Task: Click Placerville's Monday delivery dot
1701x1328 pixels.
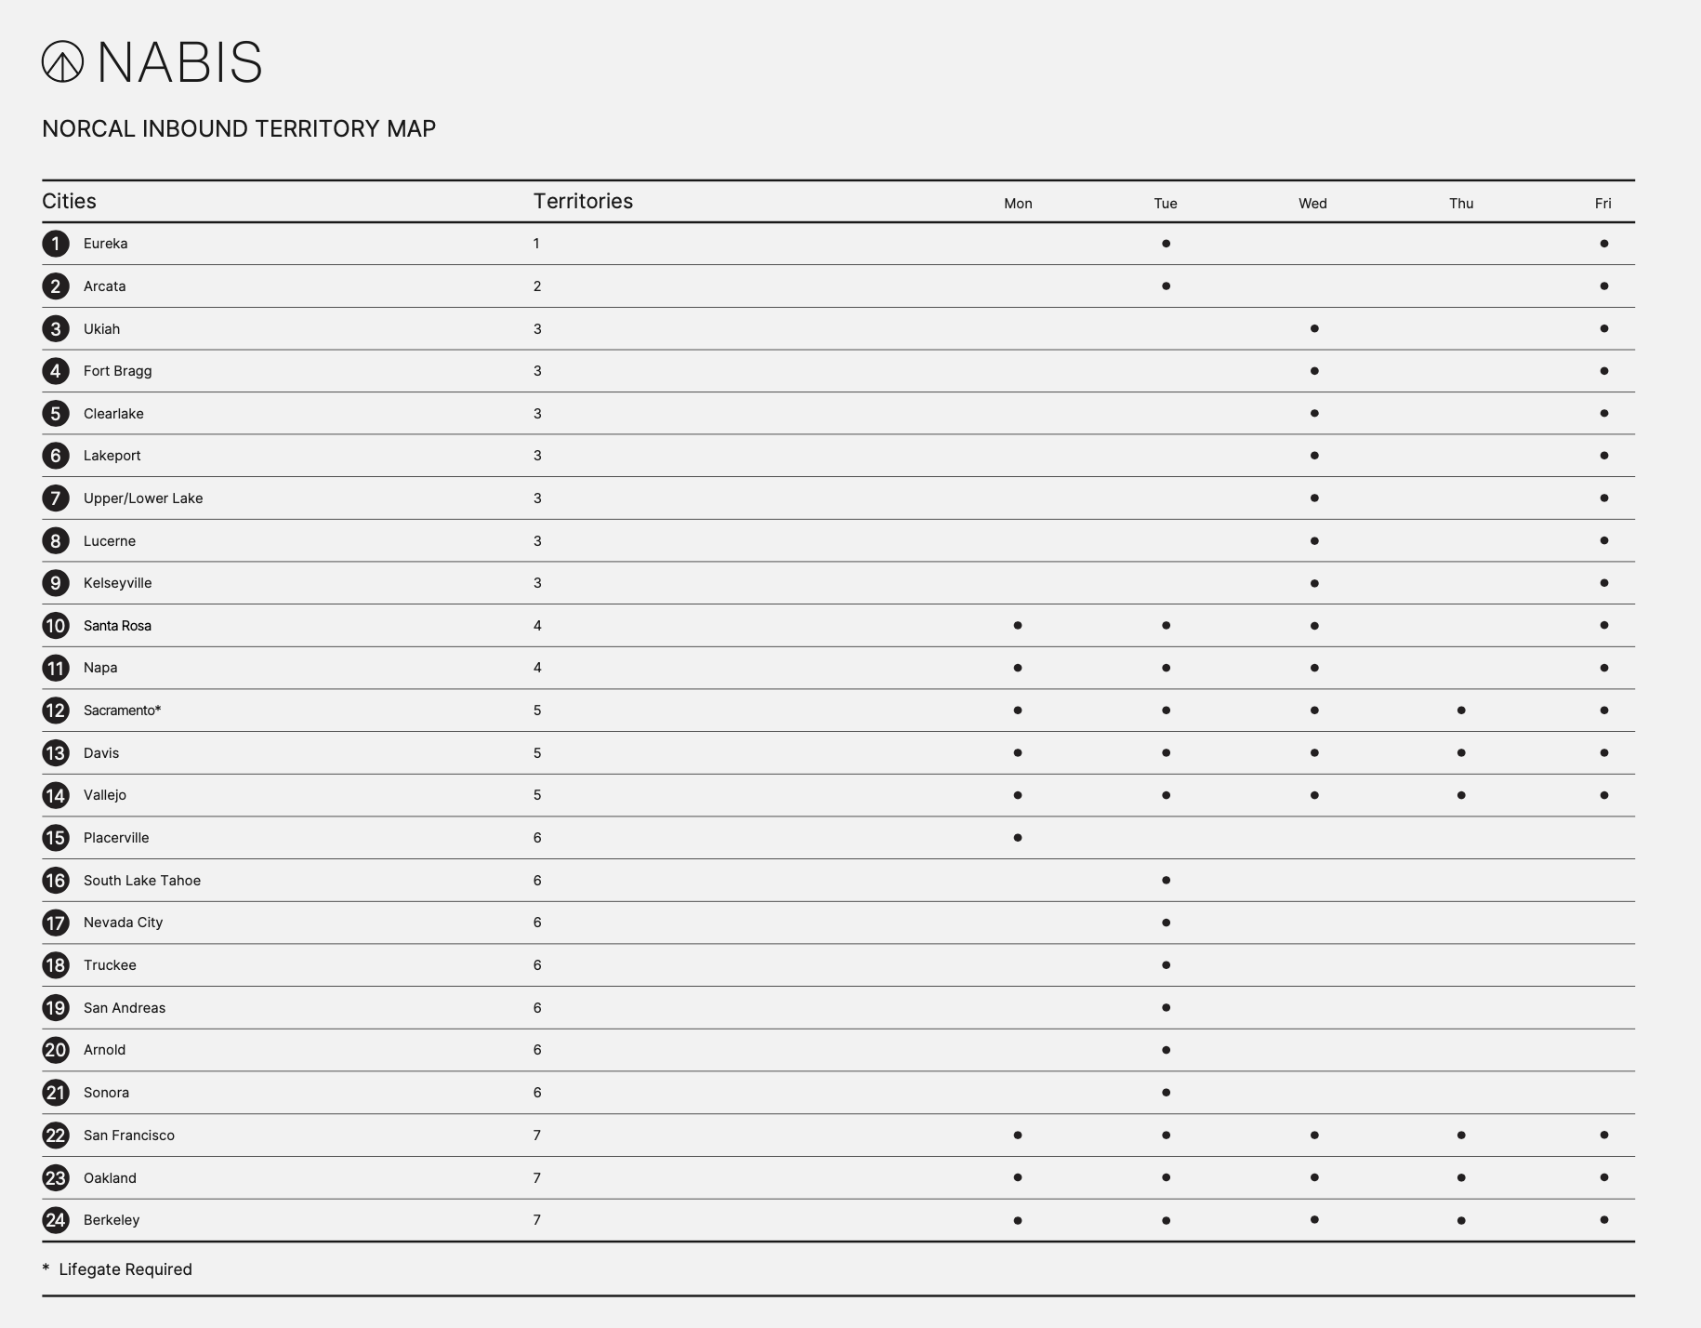Action: (x=1018, y=838)
